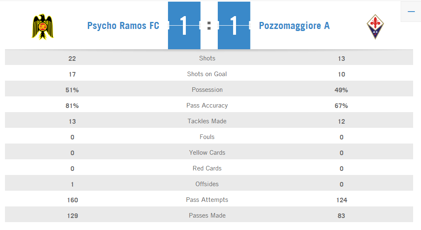Select the Shots on Goal label
The image size is (421, 230).
click(207, 74)
